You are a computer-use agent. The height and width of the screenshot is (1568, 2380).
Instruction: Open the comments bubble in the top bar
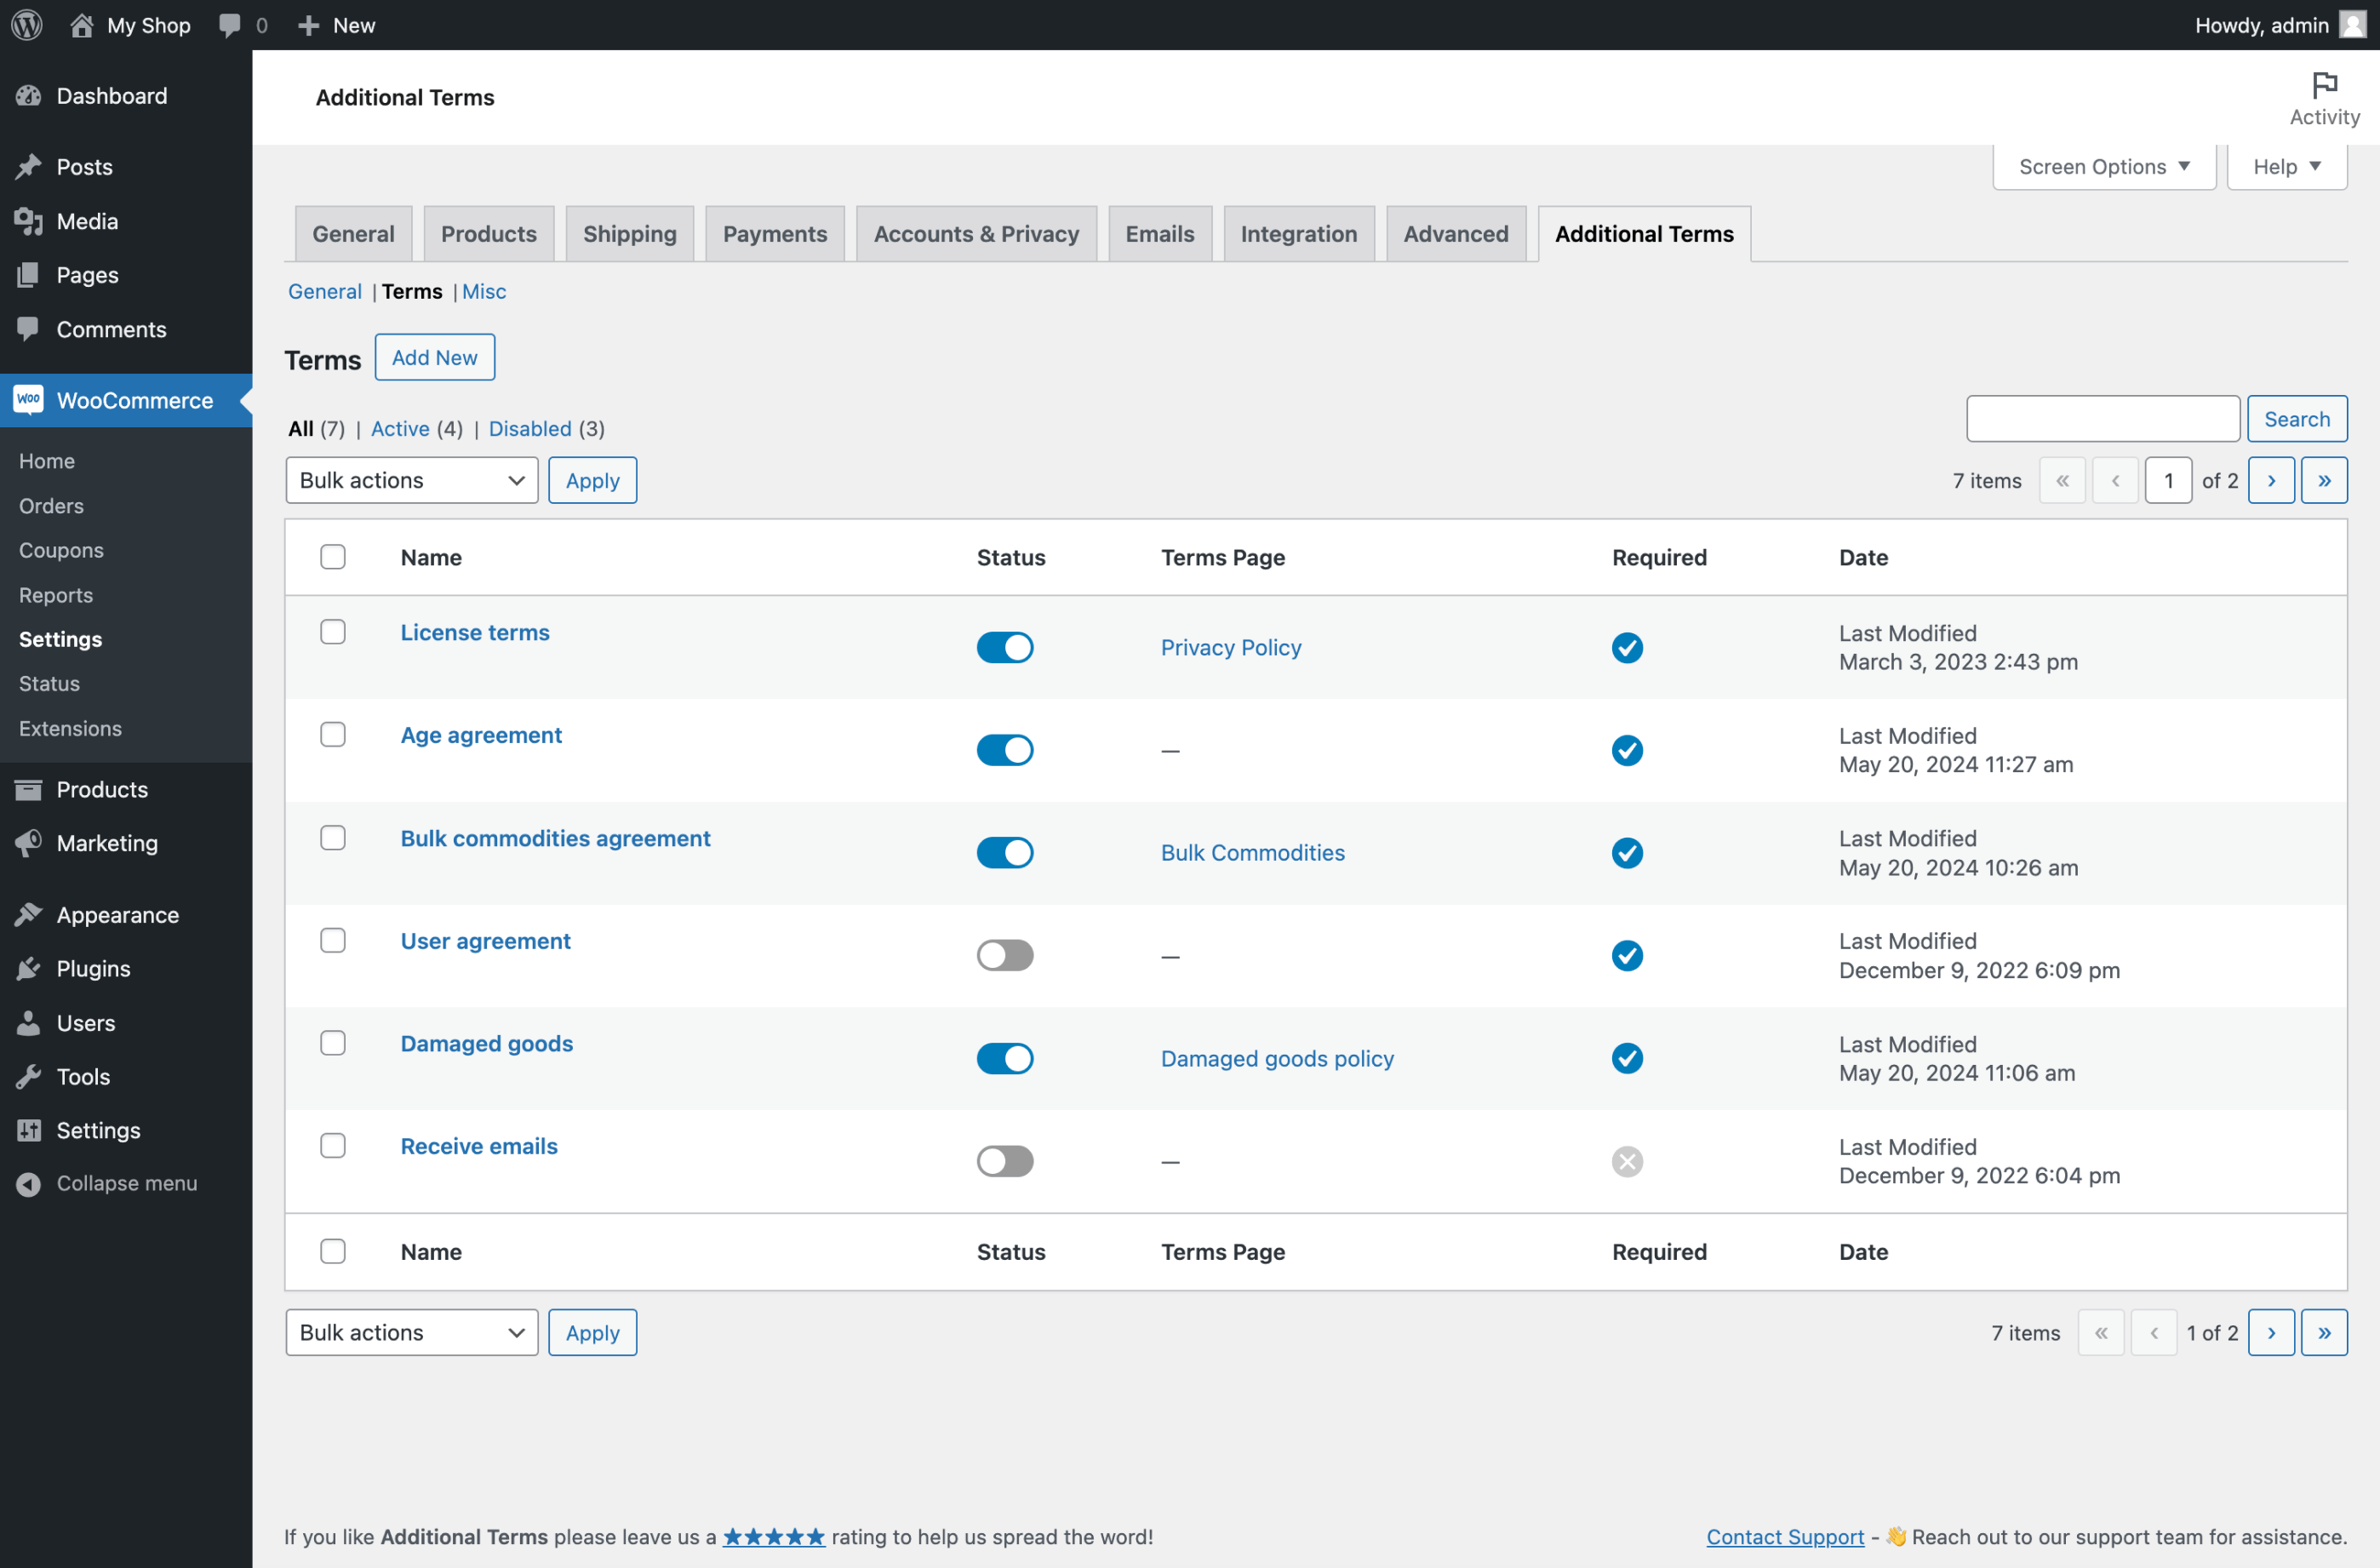pyautogui.click(x=228, y=24)
